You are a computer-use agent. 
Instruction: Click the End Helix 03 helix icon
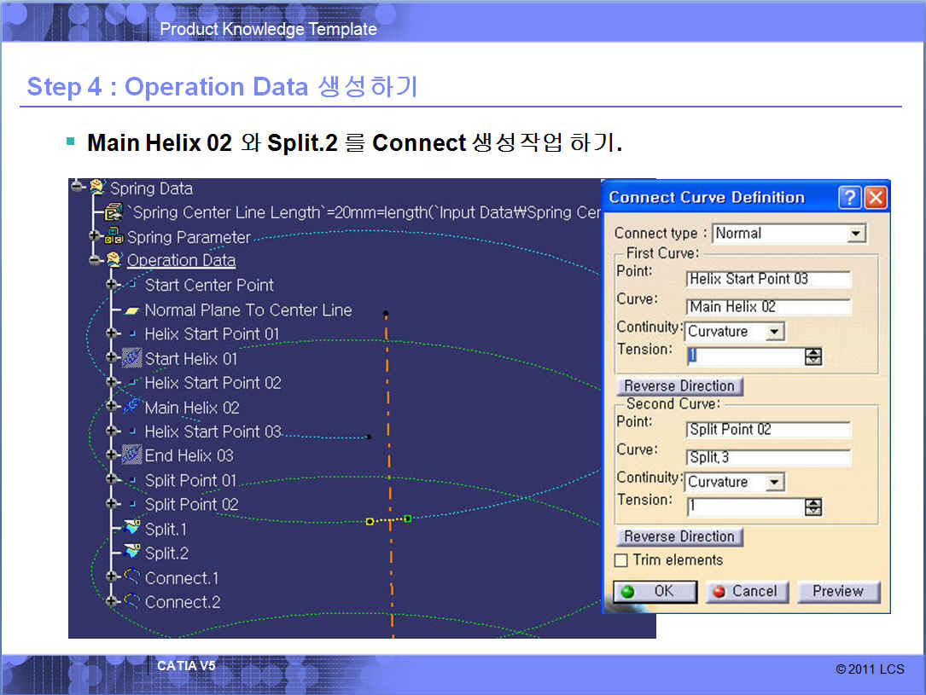(x=131, y=455)
